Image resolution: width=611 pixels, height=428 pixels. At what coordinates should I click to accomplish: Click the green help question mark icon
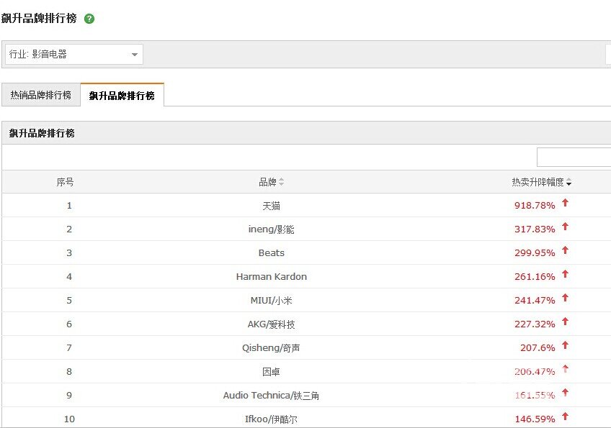coord(89,19)
